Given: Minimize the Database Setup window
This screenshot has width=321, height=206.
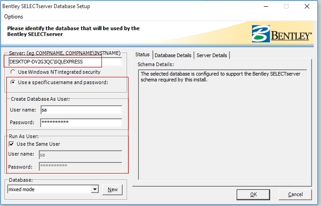Looking at the screenshot, I should pos(266,7).
